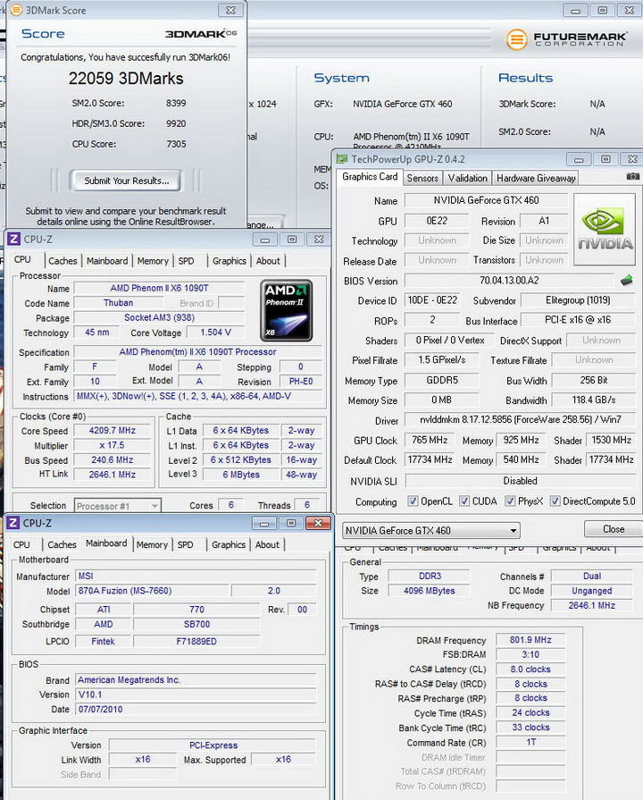Click the Close button in GPU-Z
The height and width of the screenshot is (800, 643).
click(x=613, y=529)
